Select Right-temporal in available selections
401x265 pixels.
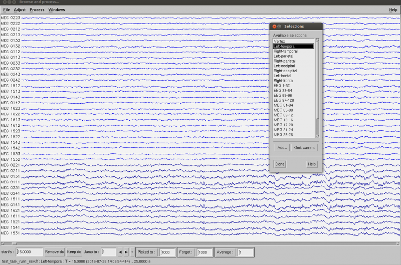point(285,51)
